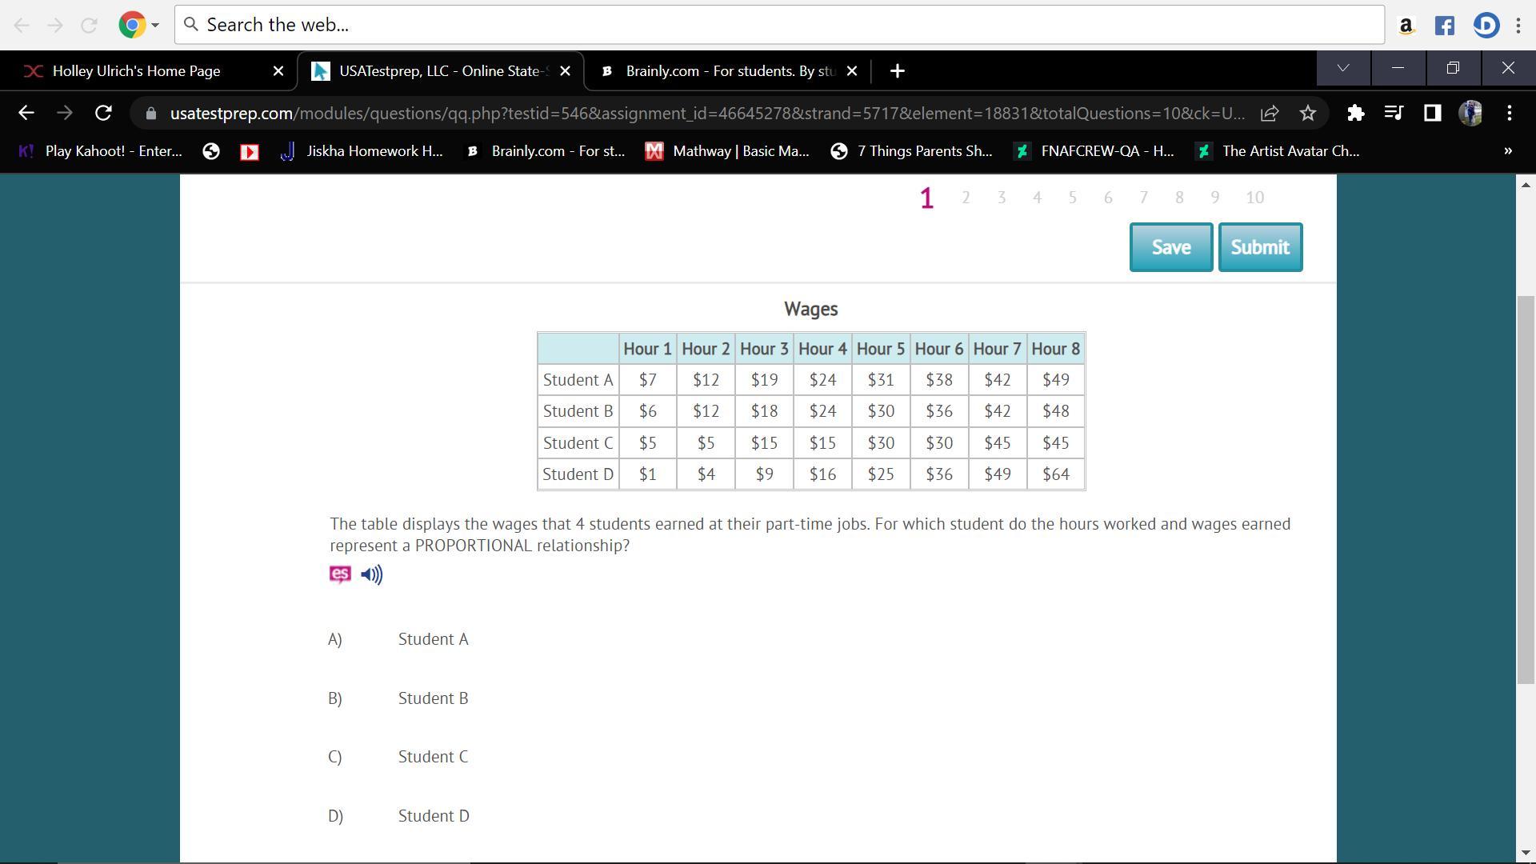This screenshot has height=864, width=1536.
Task: Open Chrome three-dot menu
Action: tap(1509, 113)
